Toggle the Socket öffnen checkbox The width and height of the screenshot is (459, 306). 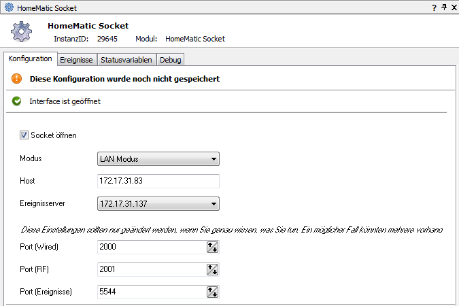[24, 135]
